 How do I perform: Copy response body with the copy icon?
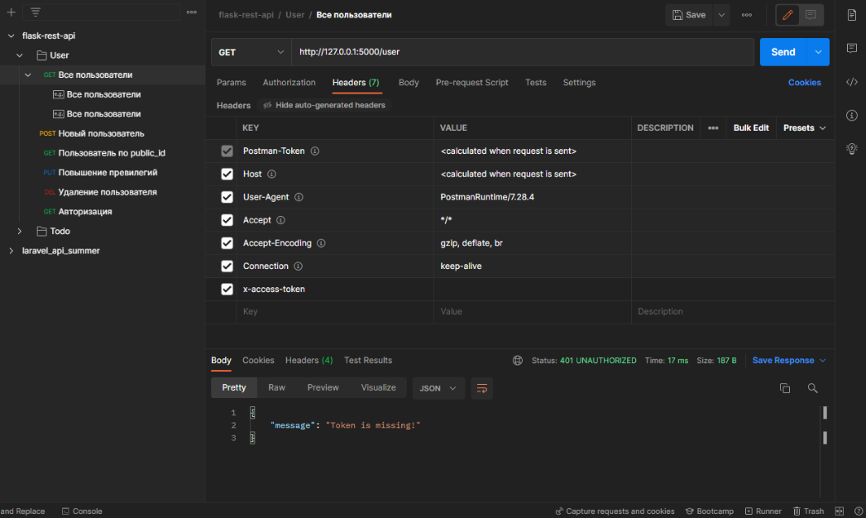[x=785, y=388]
